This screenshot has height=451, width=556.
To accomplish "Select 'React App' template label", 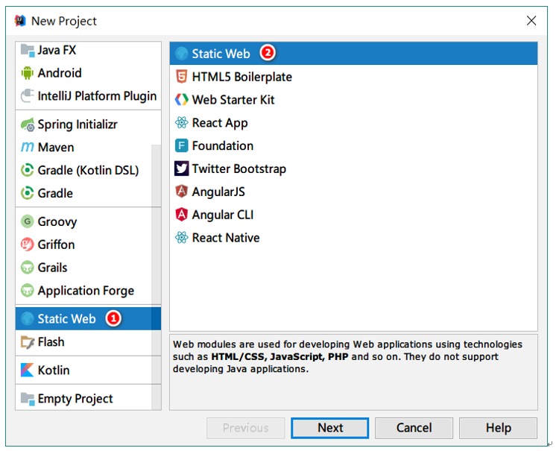I will 220,123.
